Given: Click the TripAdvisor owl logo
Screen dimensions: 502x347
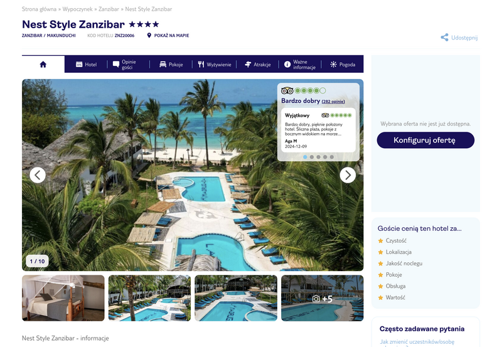Looking at the screenshot, I should (x=287, y=90).
